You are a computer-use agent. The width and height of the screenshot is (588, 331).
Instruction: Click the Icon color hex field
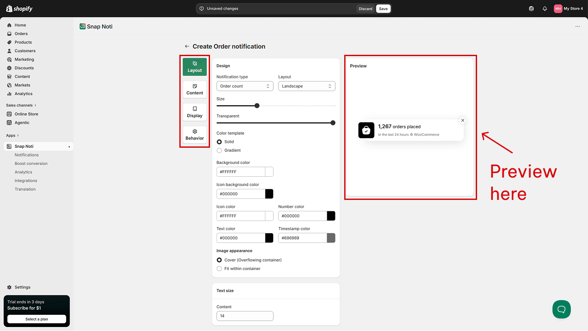pos(241,216)
